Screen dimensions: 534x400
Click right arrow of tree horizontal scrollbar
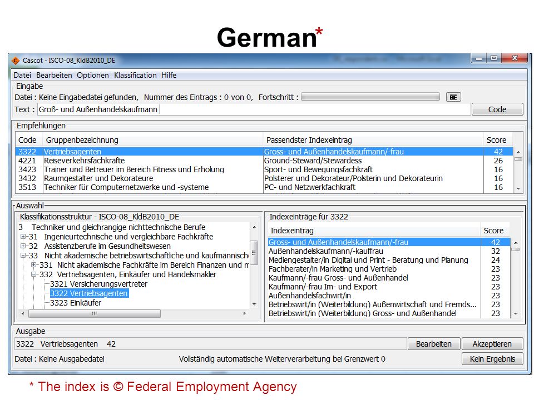click(x=244, y=313)
